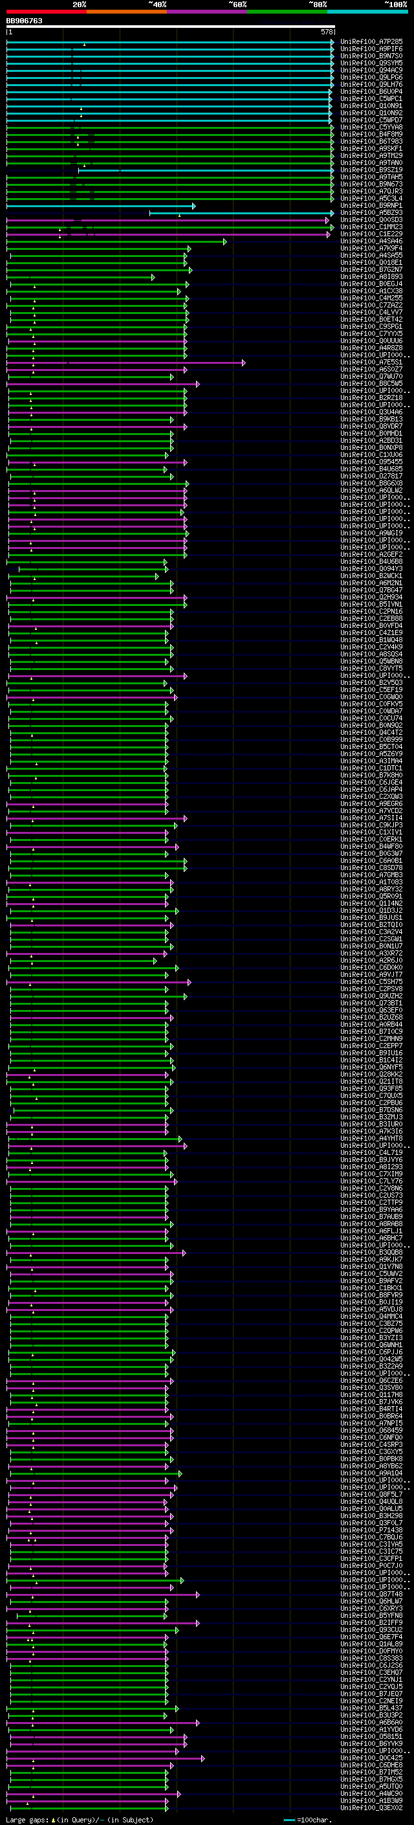Select hit UniRef100_B5L437
Image resolution: width=414 pixels, height=1825 pixels.
click(371, 1708)
